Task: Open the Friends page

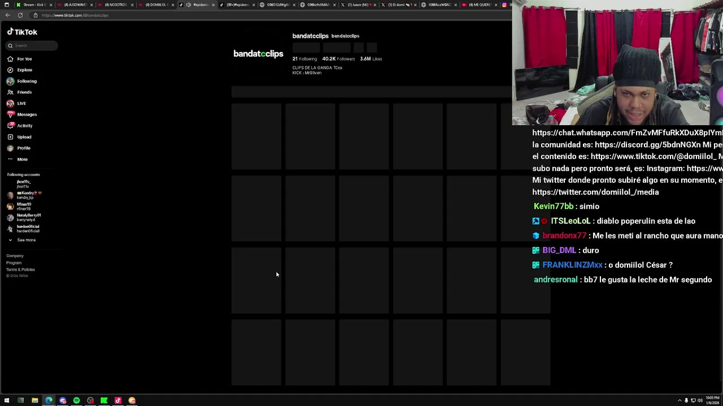Action: [x=20, y=92]
